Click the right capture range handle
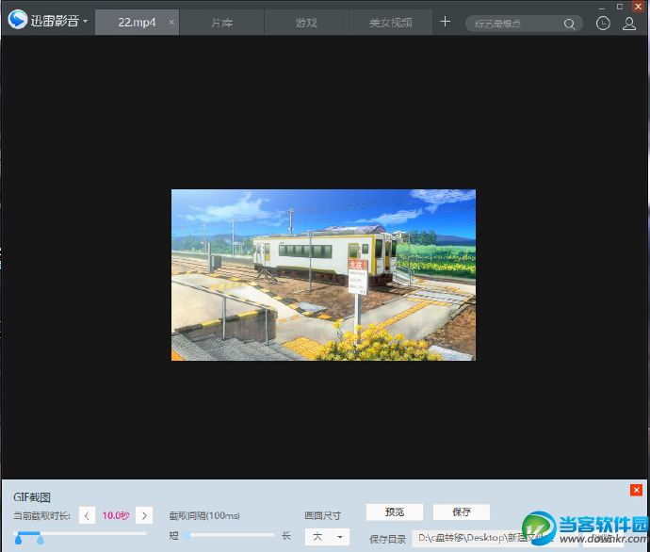 pos(41,539)
